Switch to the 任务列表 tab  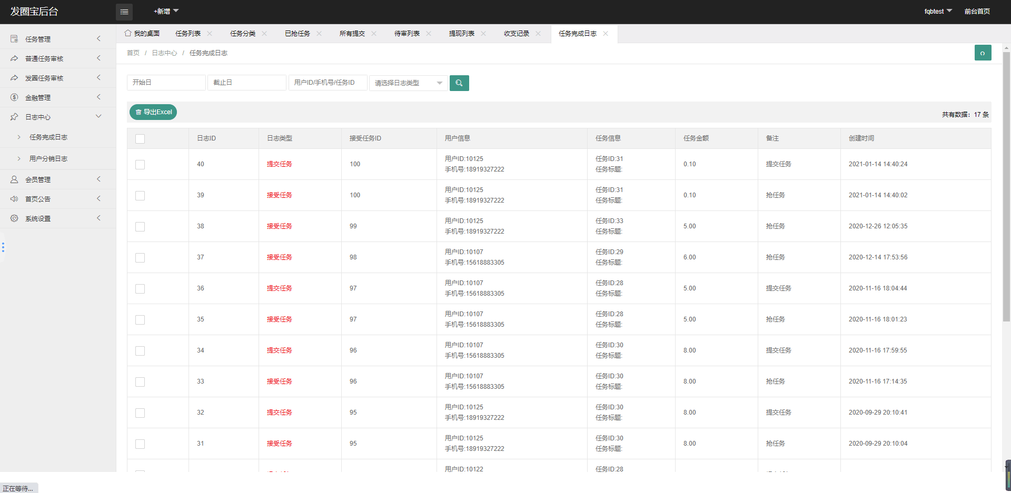188,34
